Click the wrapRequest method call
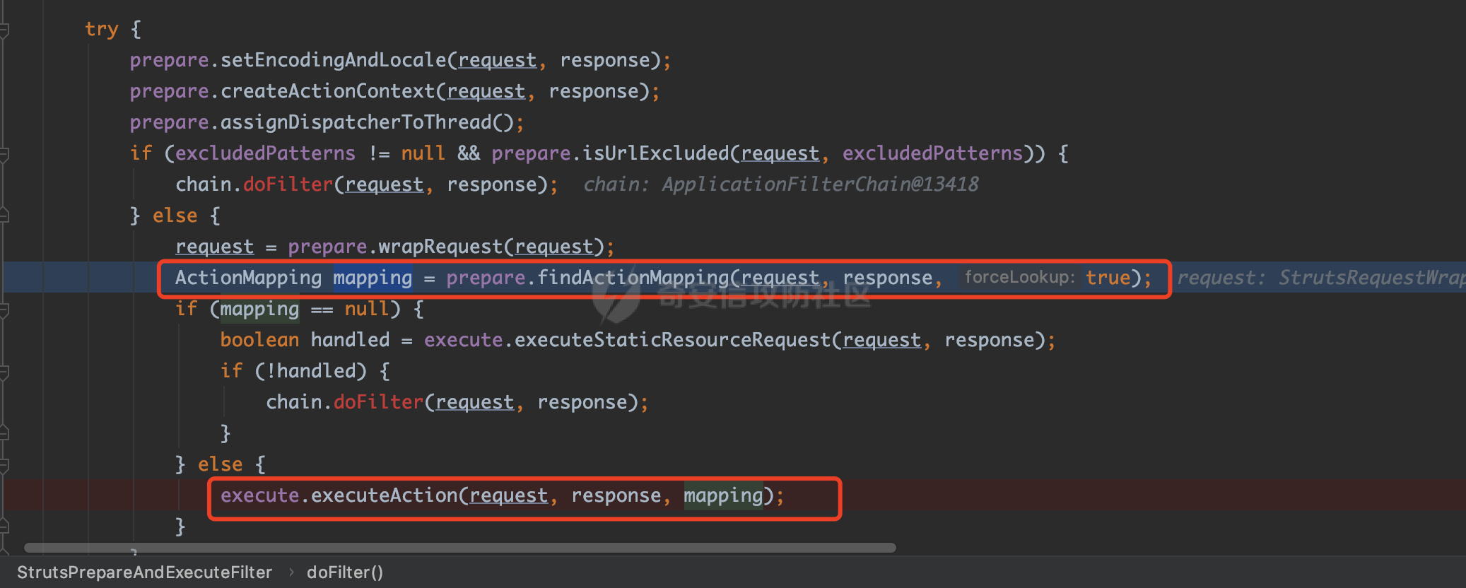Screen dimensions: 1466x588 coord(440,247)
